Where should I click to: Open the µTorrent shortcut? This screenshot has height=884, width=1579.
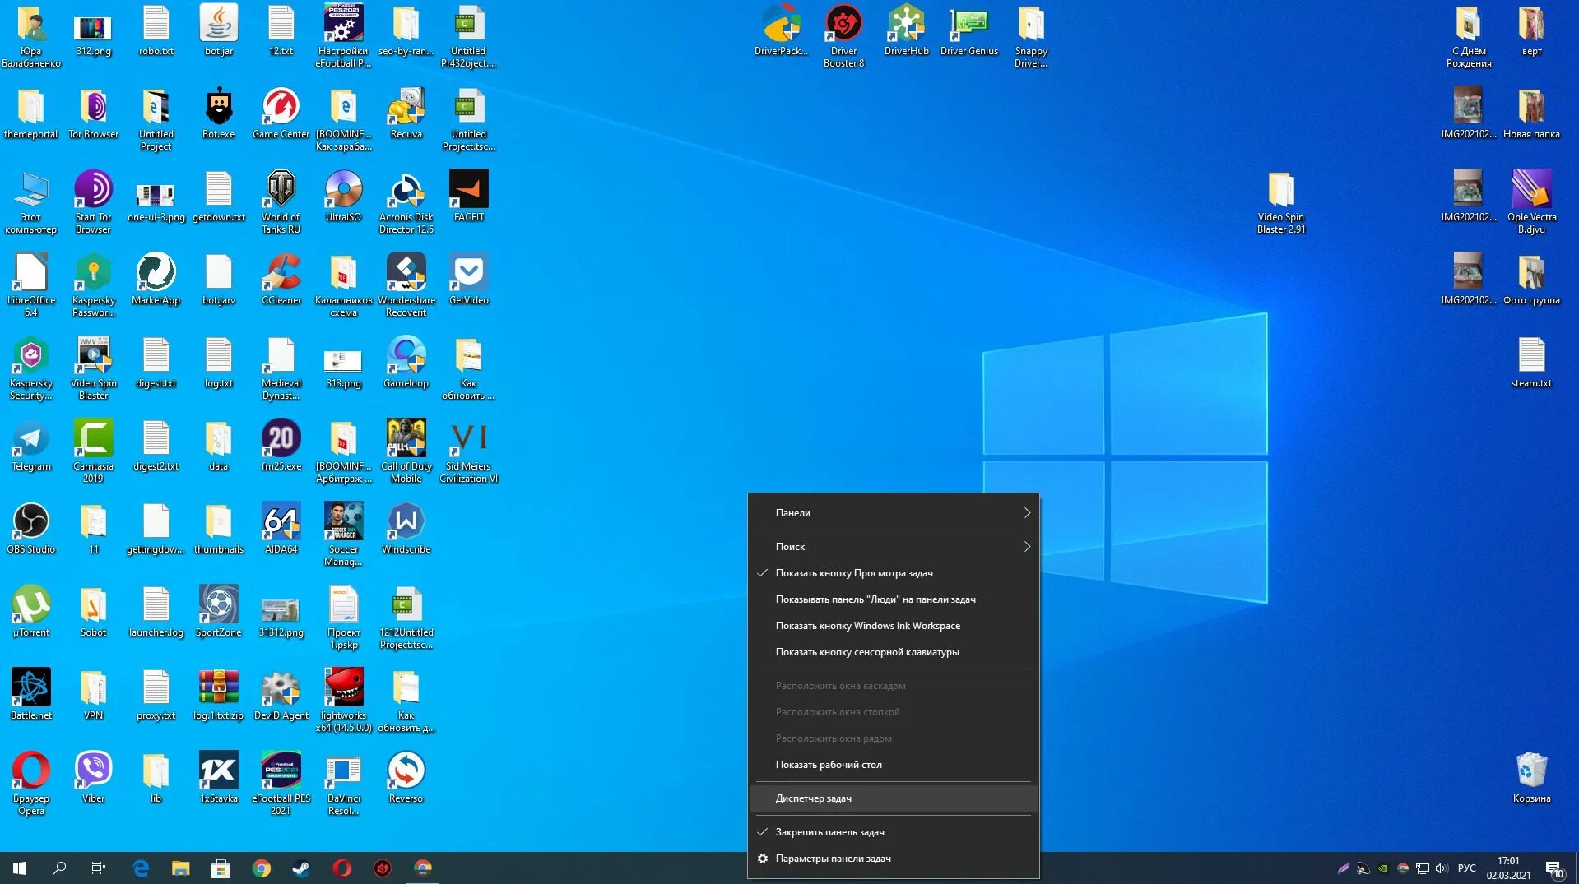31,612
